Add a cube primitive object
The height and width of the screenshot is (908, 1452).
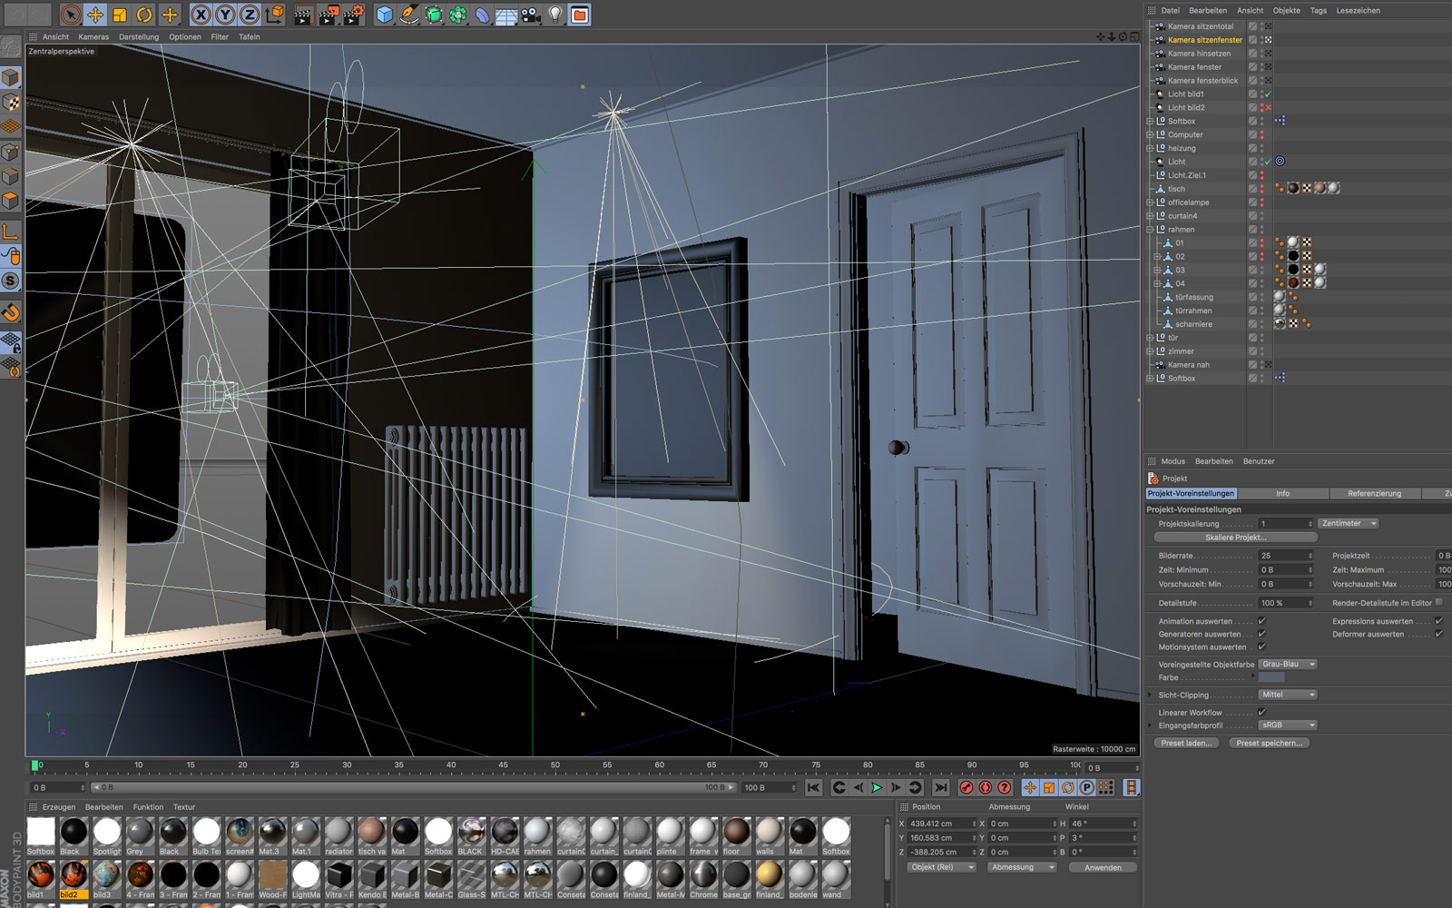pos(385,15)
